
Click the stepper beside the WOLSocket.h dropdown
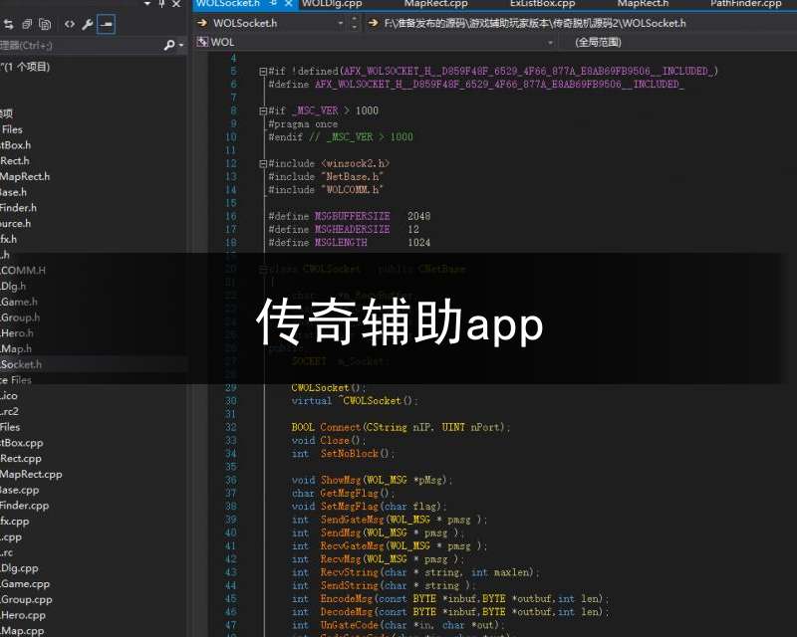click(355, 23)
